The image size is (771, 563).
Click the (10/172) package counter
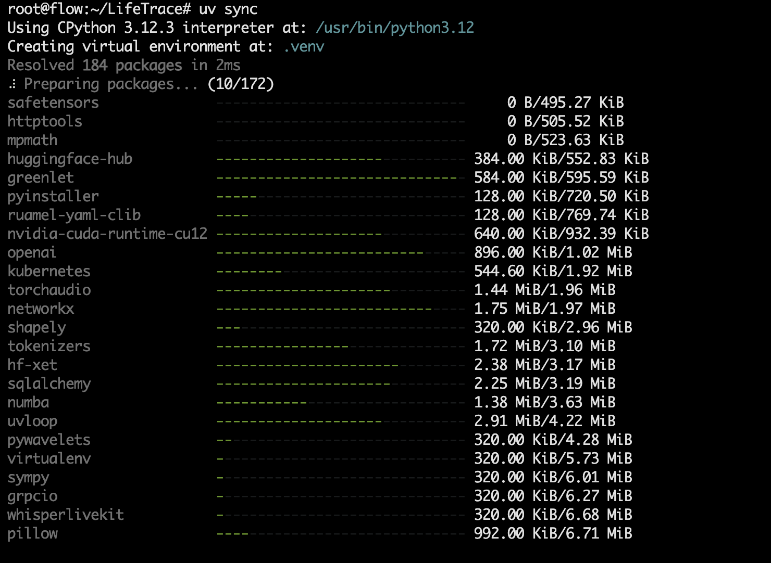coord(241,84)
